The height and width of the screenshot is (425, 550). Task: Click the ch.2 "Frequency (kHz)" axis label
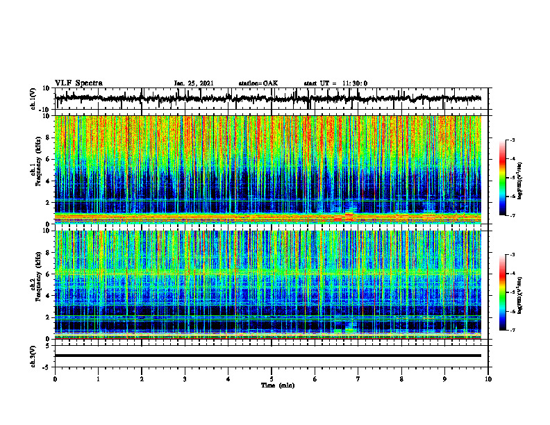click(x=39, y=276)
